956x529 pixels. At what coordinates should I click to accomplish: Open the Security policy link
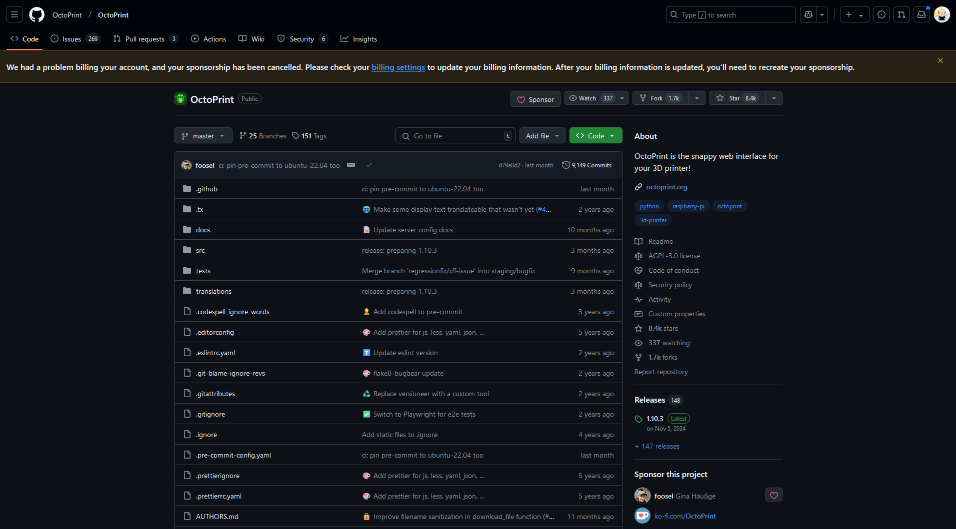[670, 285]
